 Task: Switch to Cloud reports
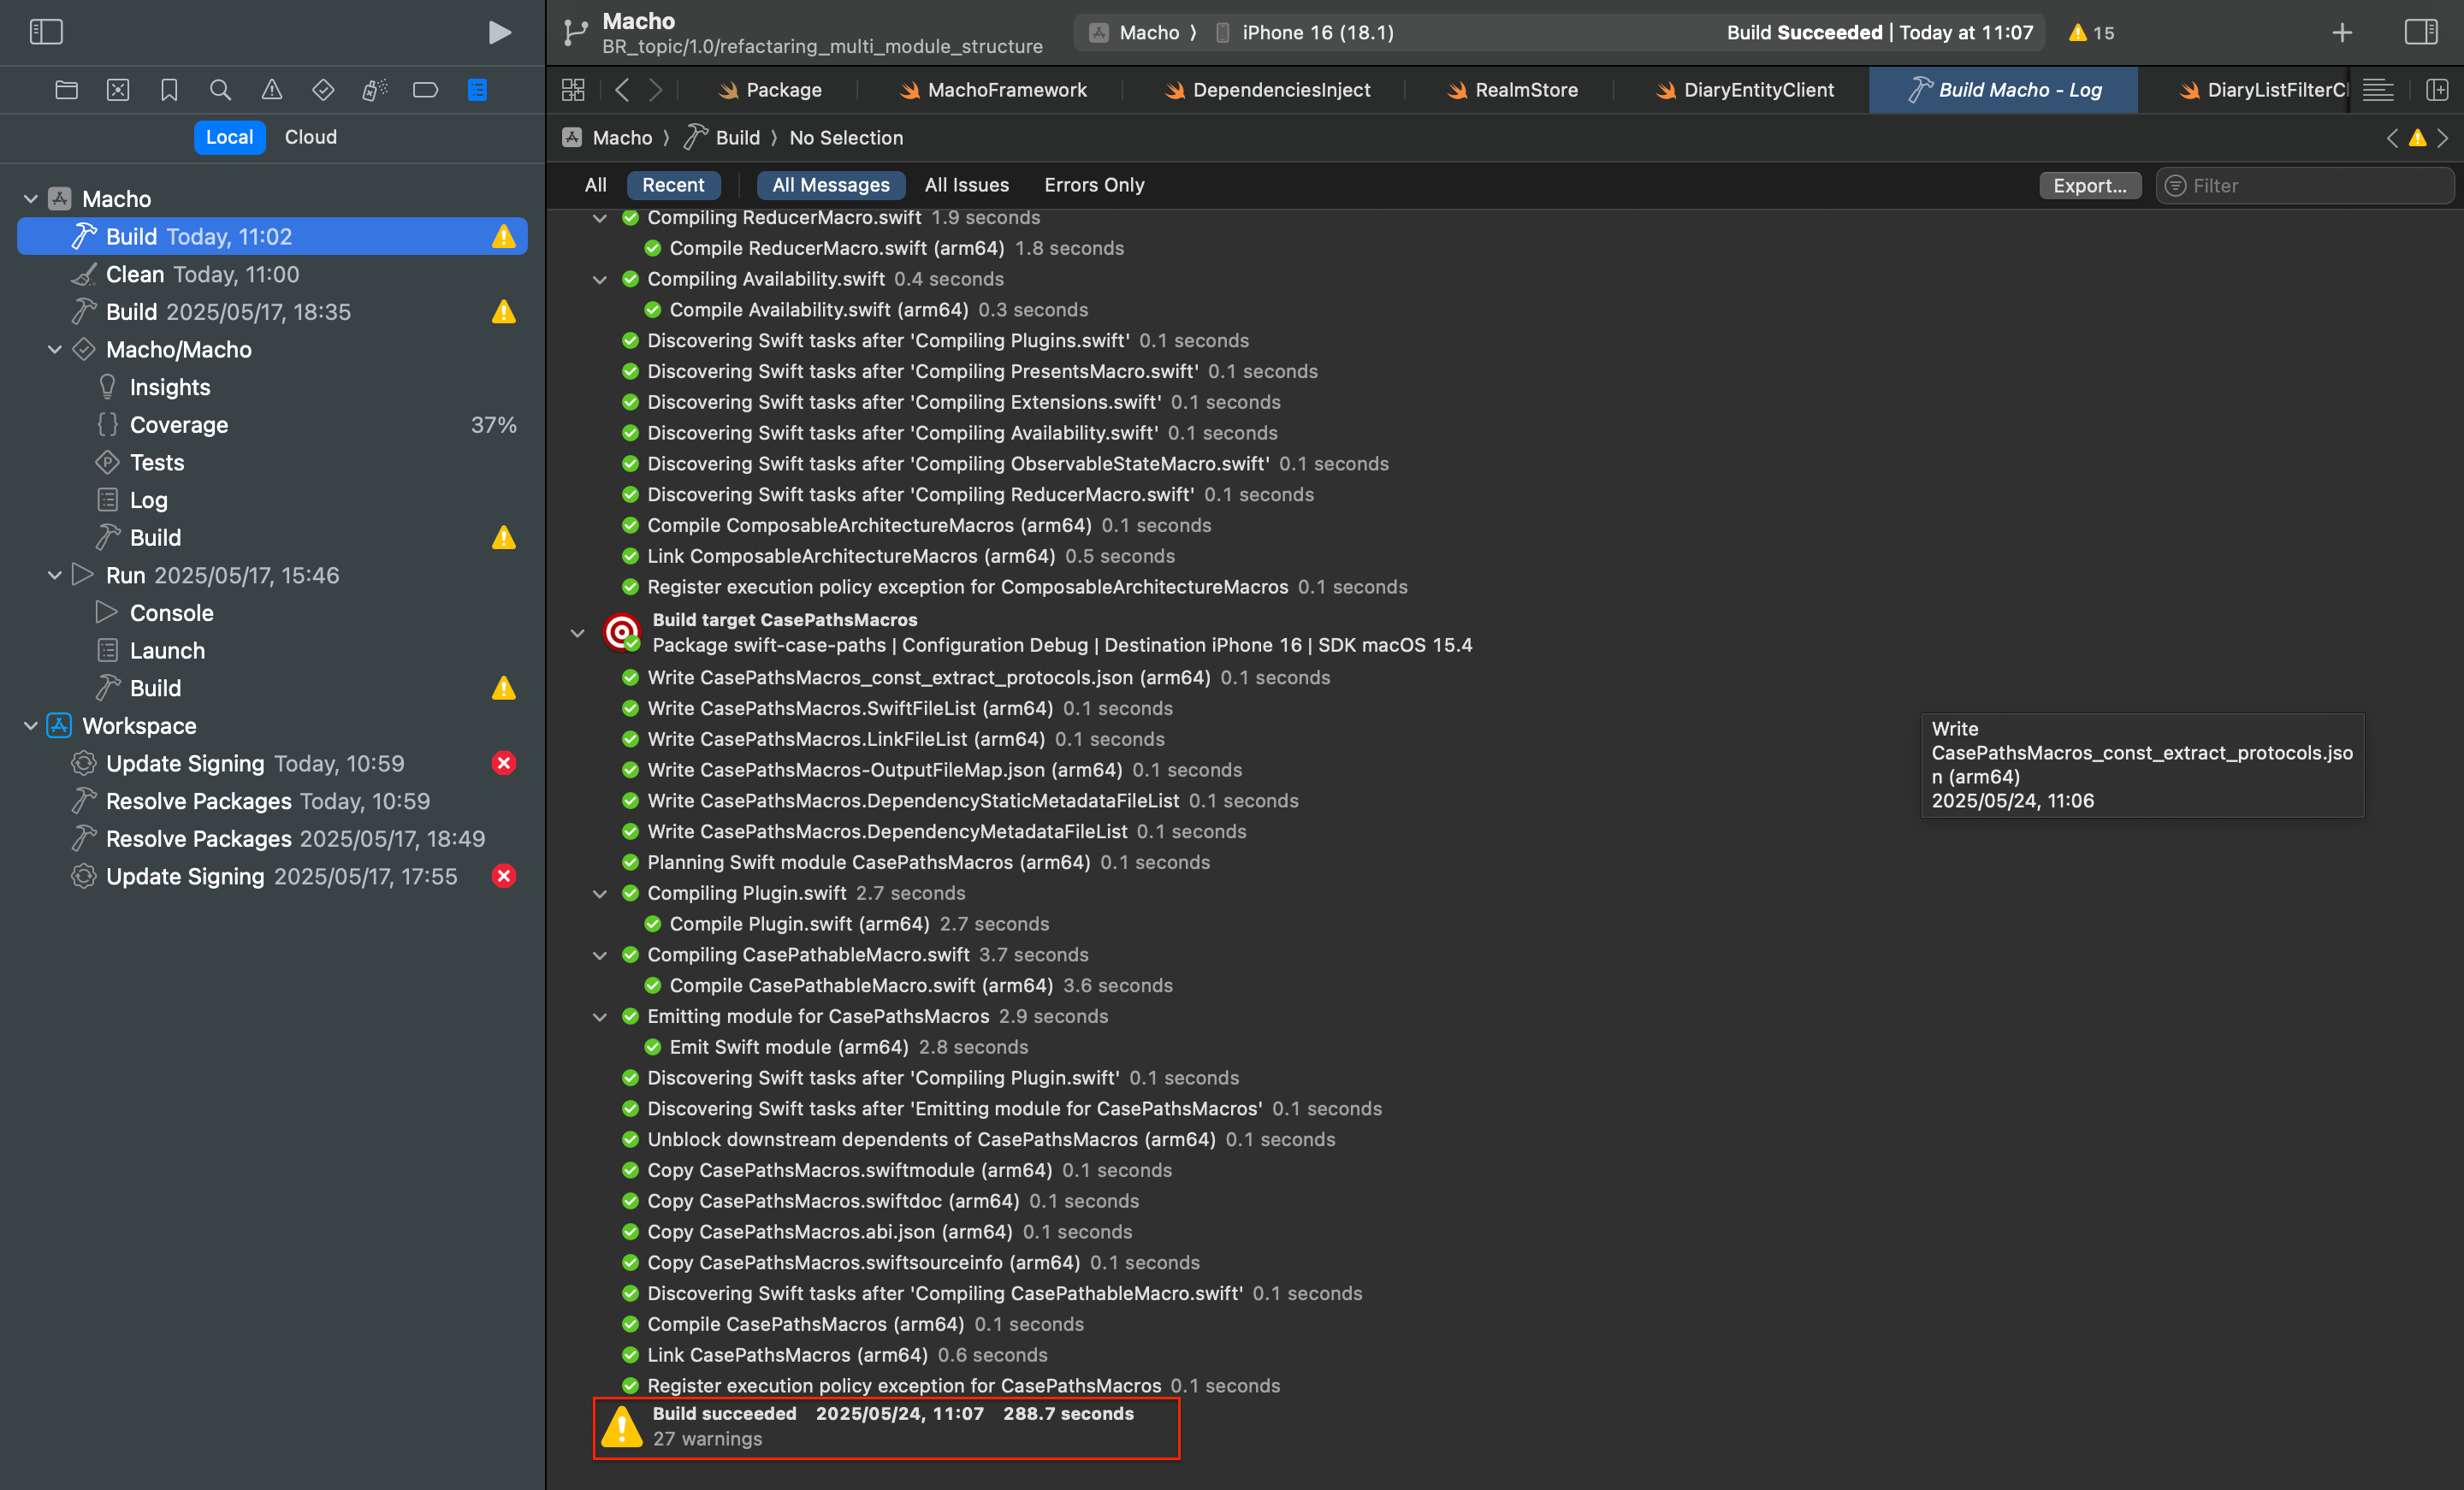click(x=310, y=137)
